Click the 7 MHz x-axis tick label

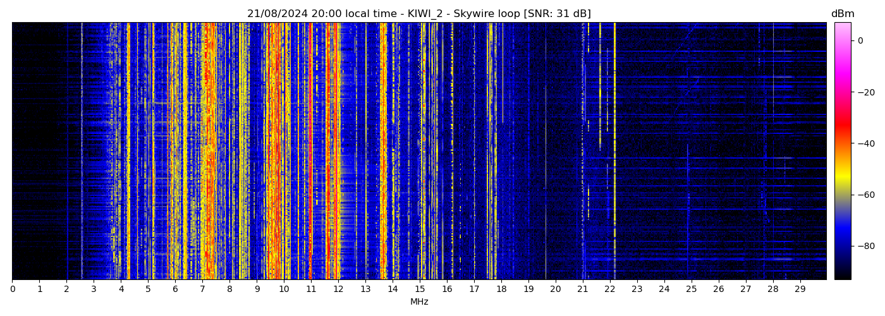202,289
